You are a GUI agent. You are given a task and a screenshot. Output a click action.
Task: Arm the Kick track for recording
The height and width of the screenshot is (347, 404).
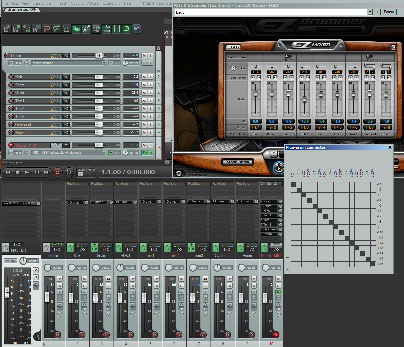[x=11, y=77]
